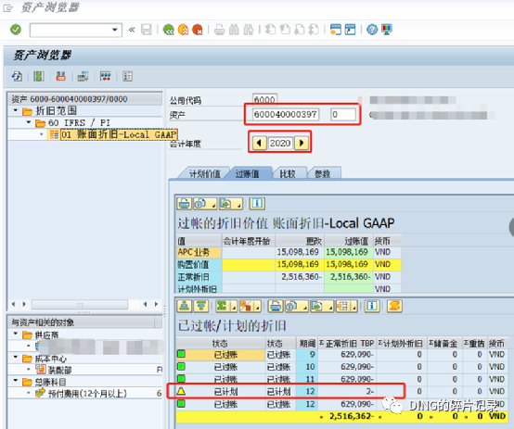
Task: Collapse the 供应商 folder node
Action: point(16,334)
